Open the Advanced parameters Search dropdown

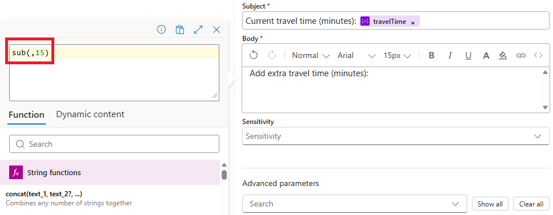coord(354,204)
